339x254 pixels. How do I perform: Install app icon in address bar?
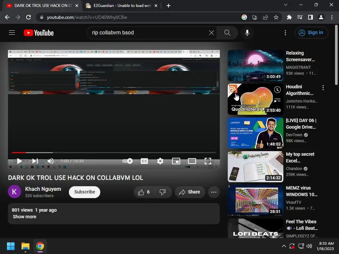(x=255, y=17)
